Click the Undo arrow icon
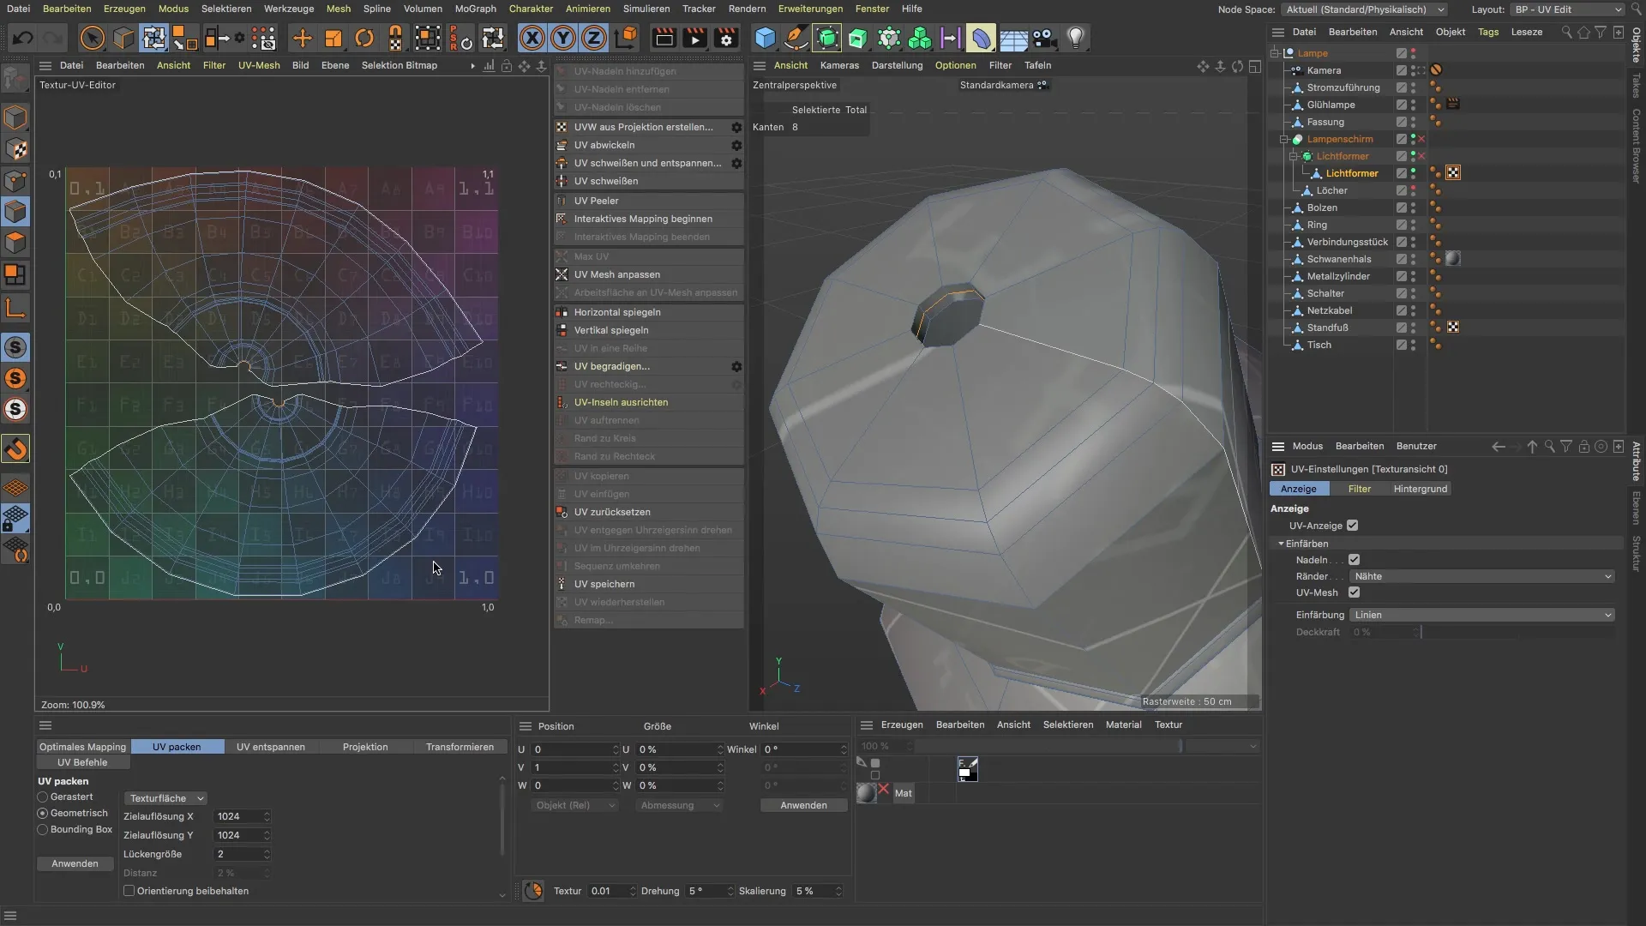Image resolution: width=1646 pixels, height=926 pixels. (23, 38)
